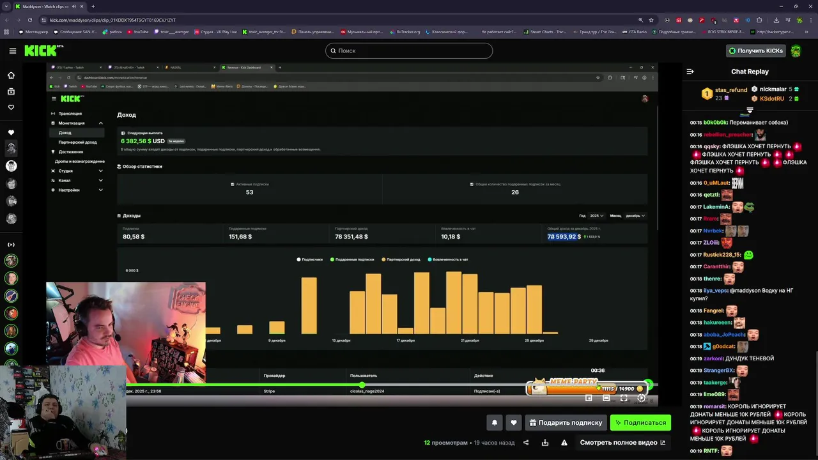
Task: Click the live broadcast icon in sidebar
Action: point(11,245)
